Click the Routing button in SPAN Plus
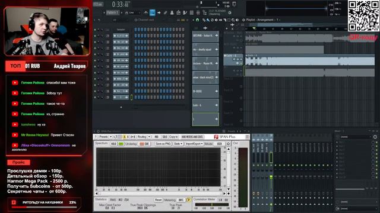The width and height of the screenshot is (380, 213). pyautogui.click(x=142, y=137)
